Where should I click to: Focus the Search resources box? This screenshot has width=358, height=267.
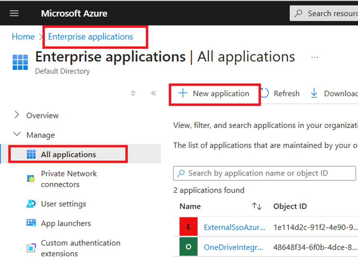click(324, 14)
